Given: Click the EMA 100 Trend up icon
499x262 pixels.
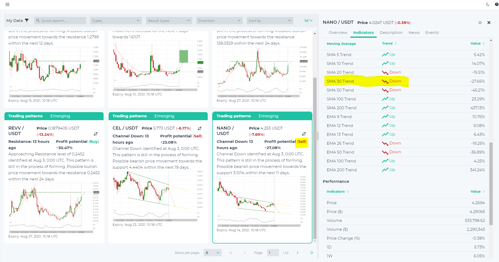Looking at the screenshot, I should tap(385, 161).
